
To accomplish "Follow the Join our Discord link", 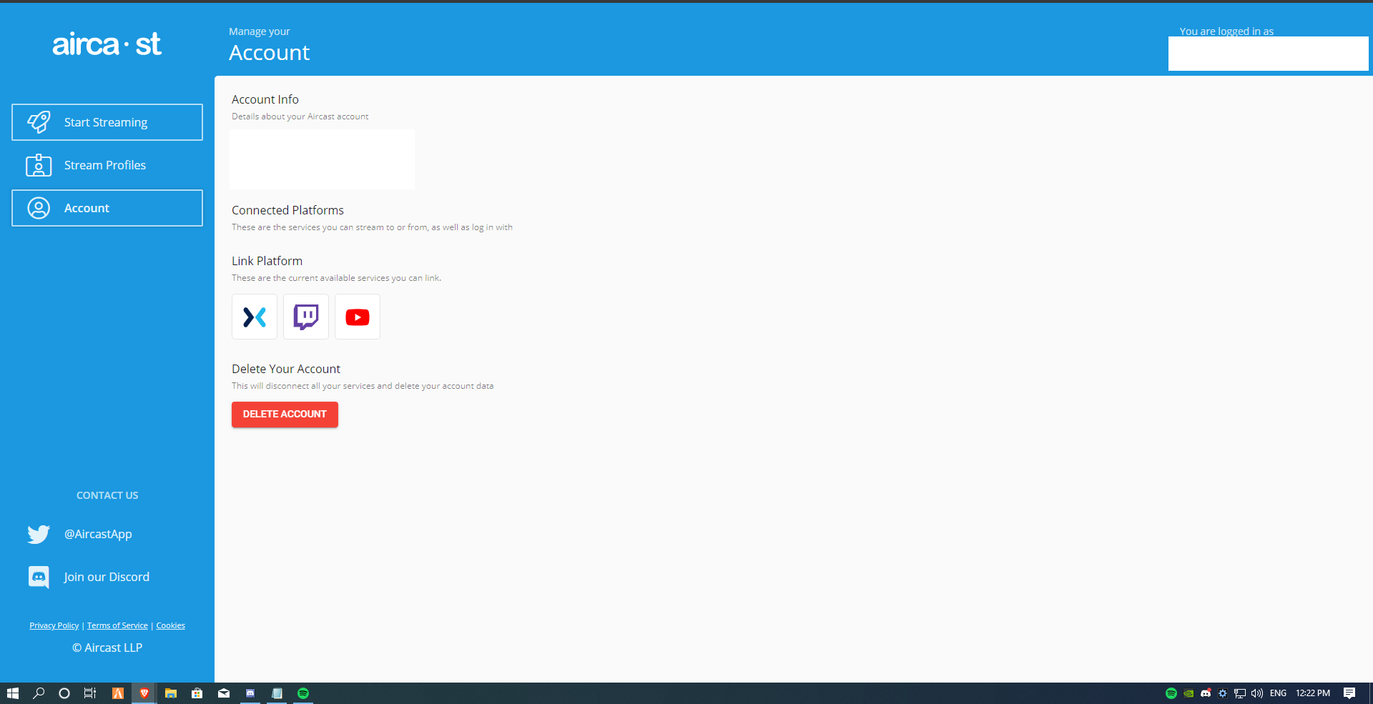I will click(107, 577).
